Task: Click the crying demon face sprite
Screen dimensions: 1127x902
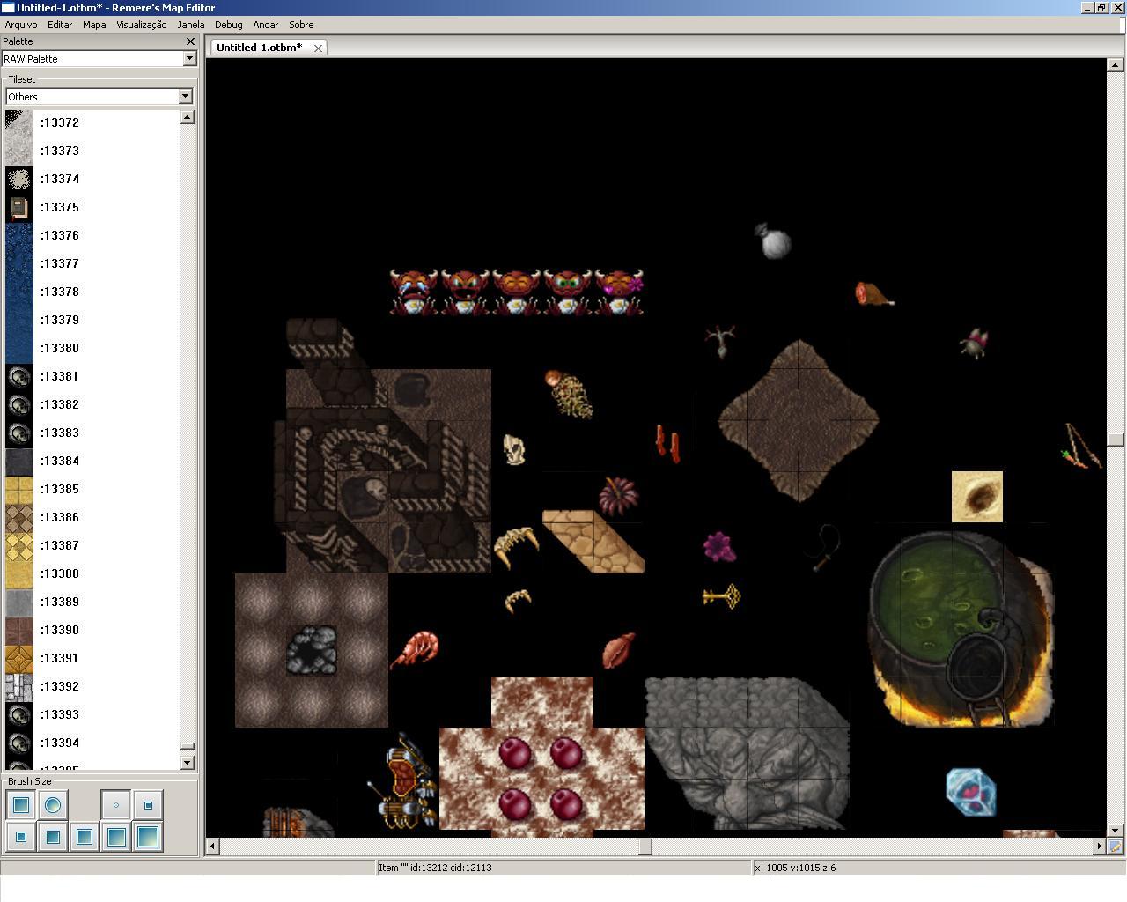Action: (414, 292)
